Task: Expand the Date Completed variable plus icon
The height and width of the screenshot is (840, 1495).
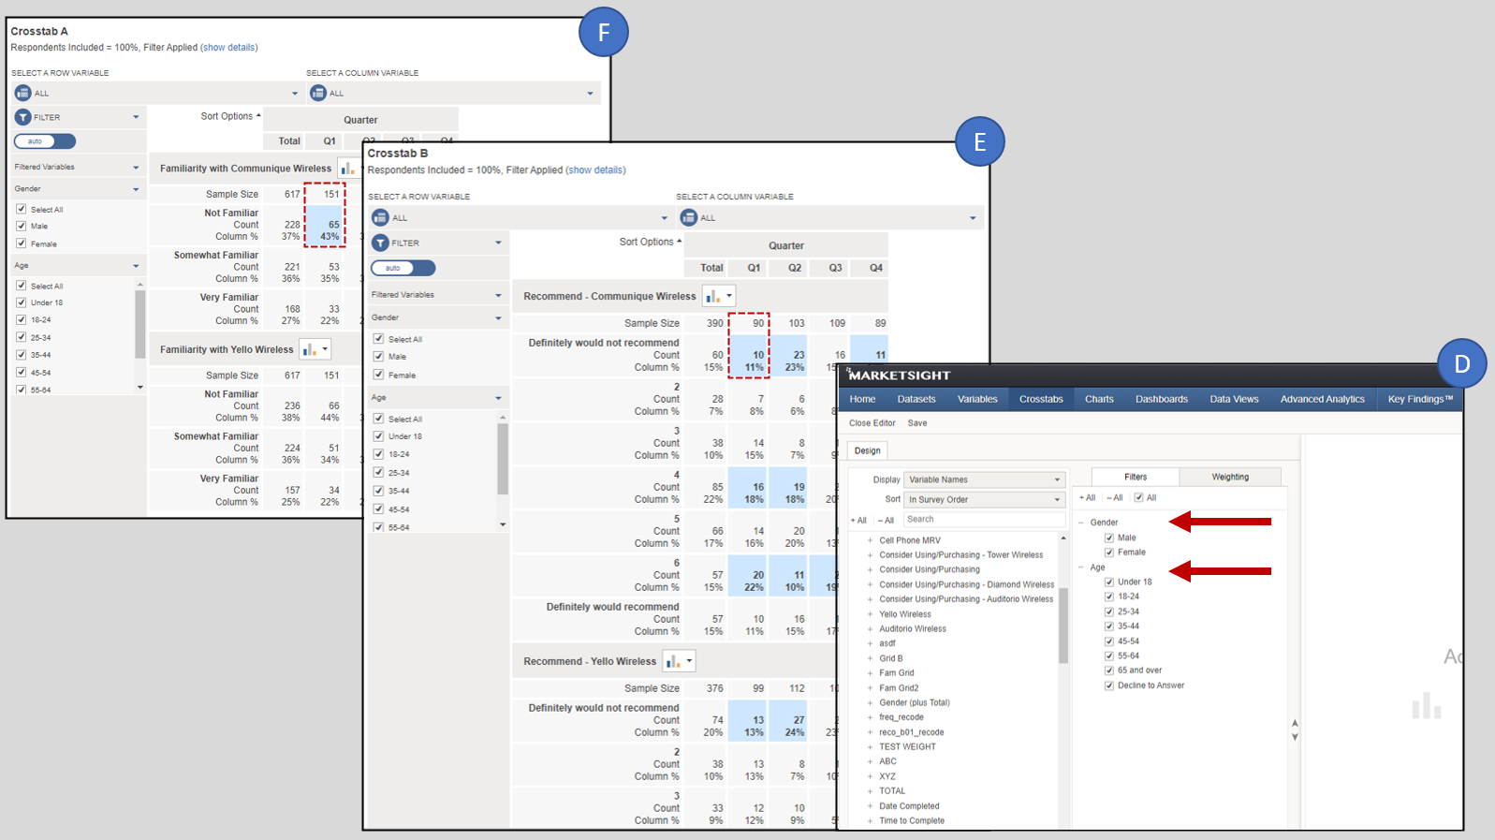Action: 870,806
